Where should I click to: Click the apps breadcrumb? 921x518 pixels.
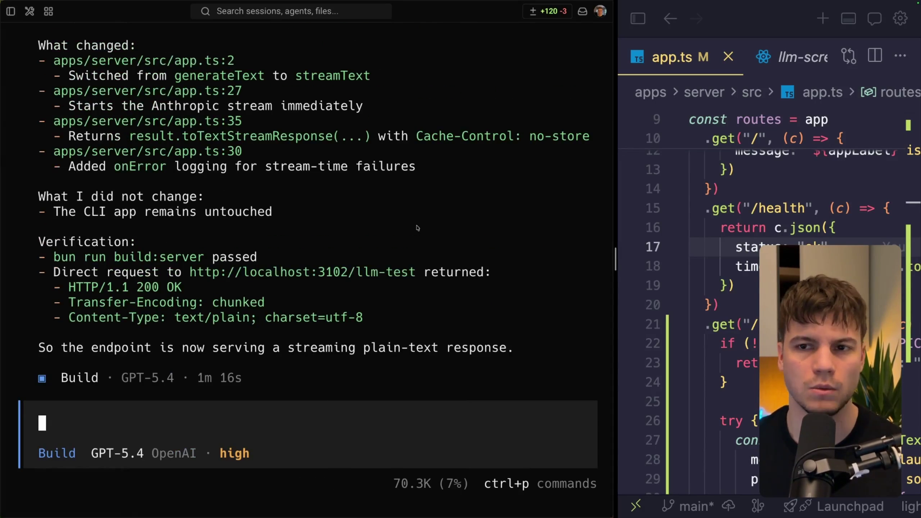(x=650, y=92)
